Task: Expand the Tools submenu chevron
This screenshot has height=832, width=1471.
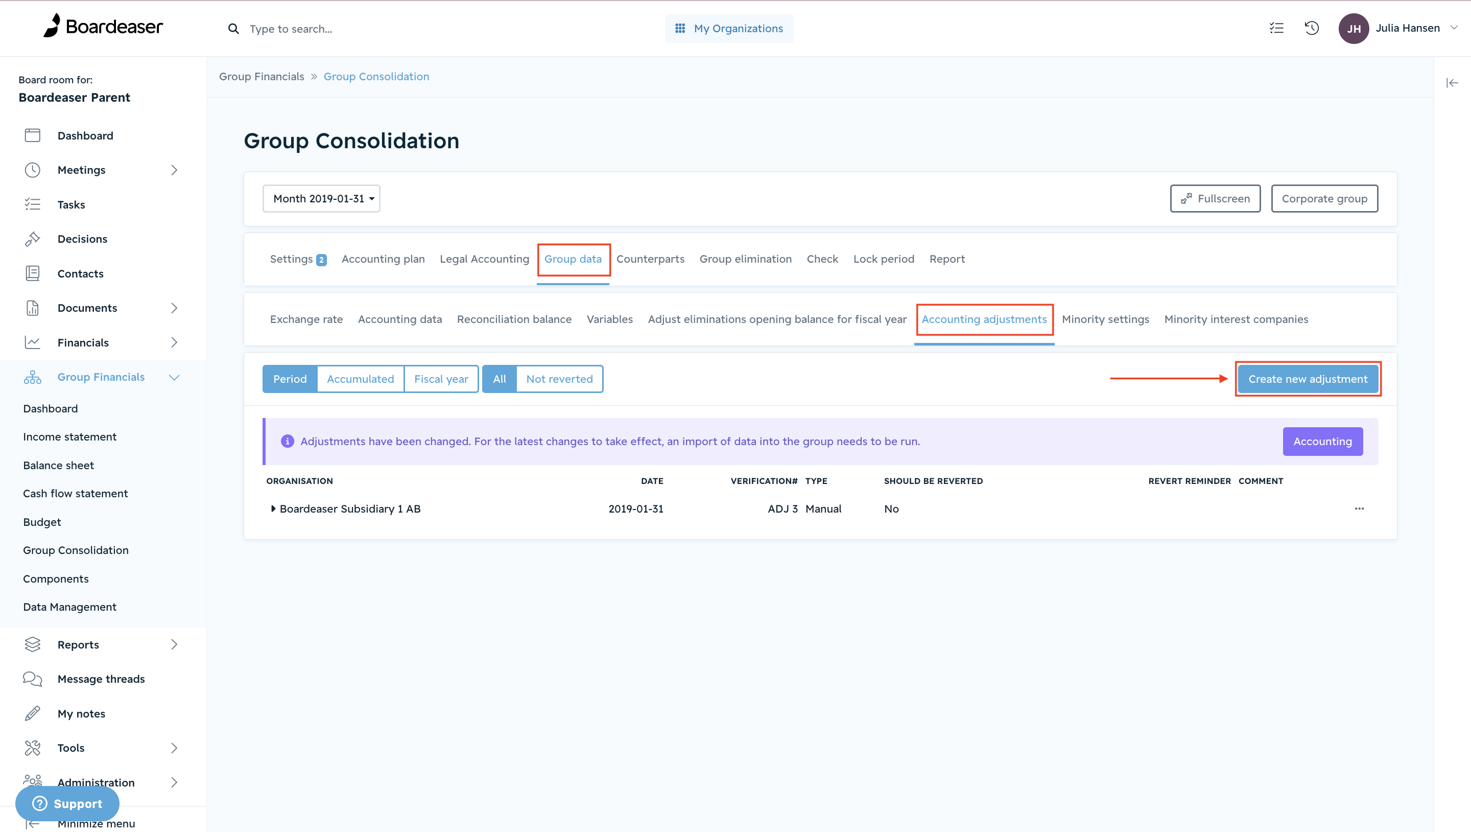Action: coord(174,748)
